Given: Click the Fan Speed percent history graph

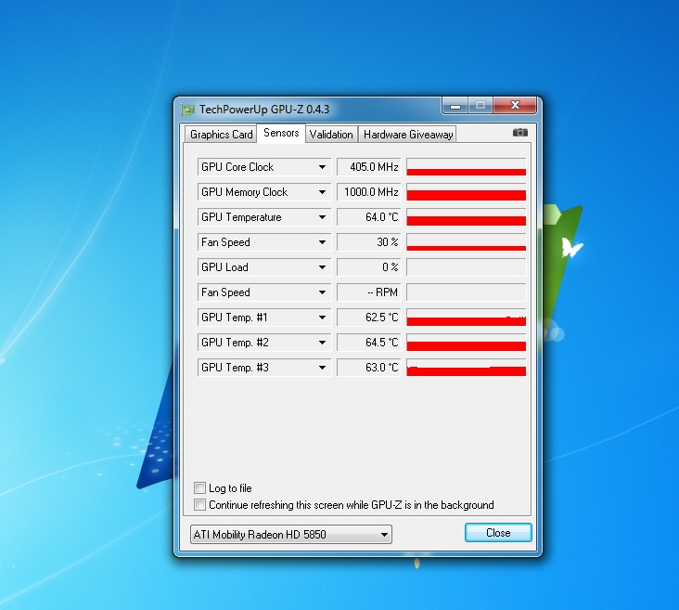Looking at the screenshot, I should [x=467, y=242].
